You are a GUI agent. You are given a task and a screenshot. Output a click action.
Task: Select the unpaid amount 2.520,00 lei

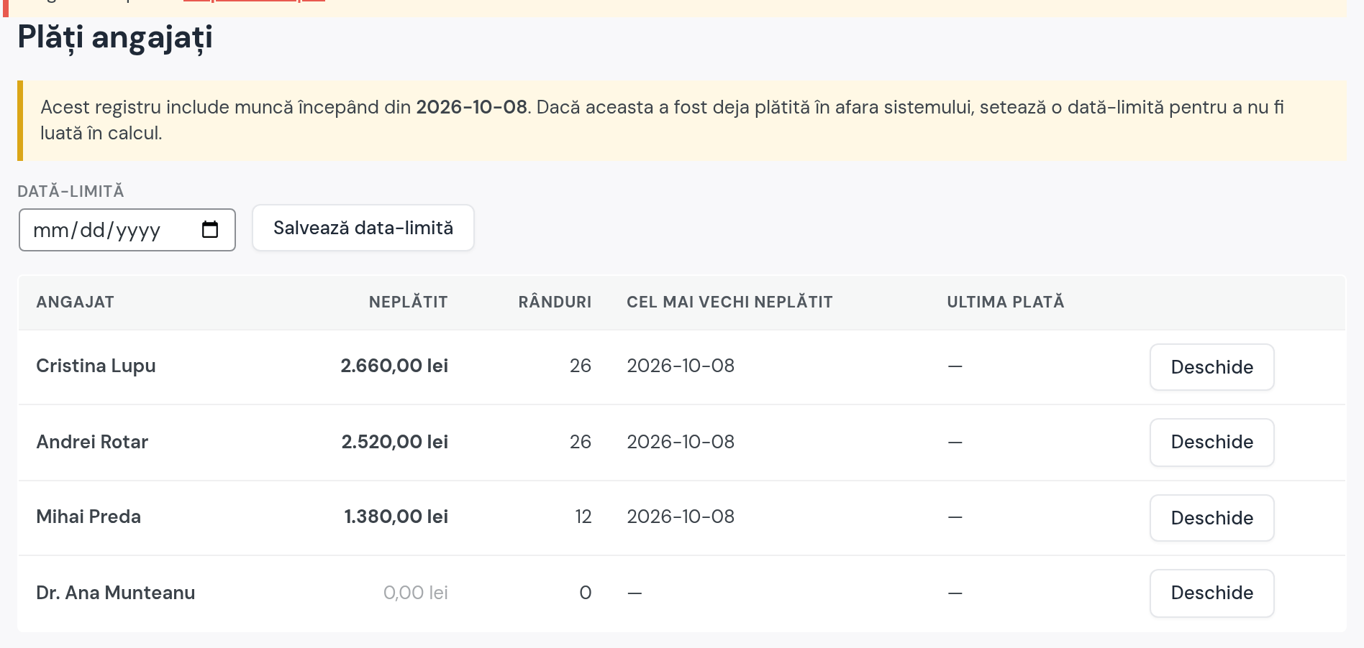[x=395, y=442]
